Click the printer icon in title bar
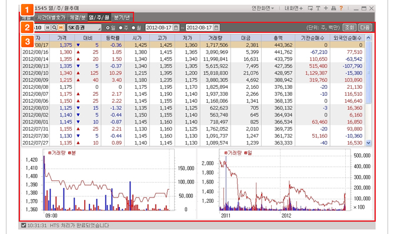This screenshot has height=234, width=394. click(x=333, y=8)
